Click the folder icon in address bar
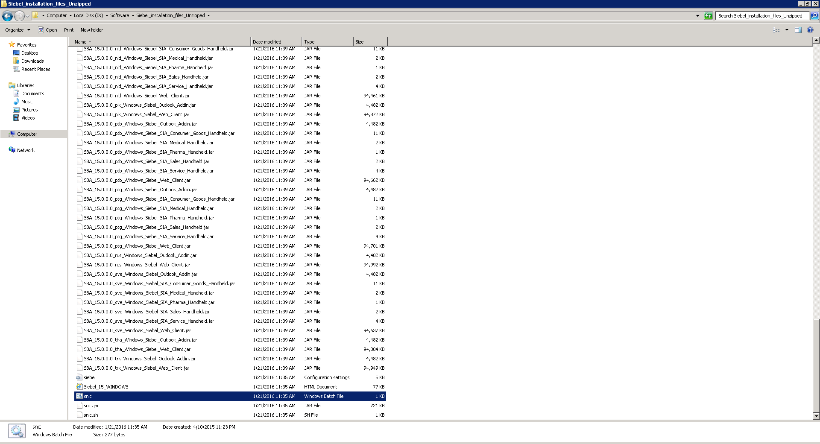This screenshot has height=444, width=820. [35, 15]
